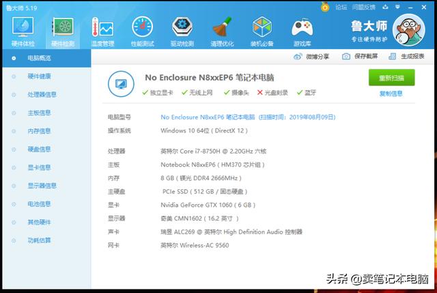Open 性能测试 performance test gauge icon
Screen dimensions: 437x293
(x=142, y=28)
